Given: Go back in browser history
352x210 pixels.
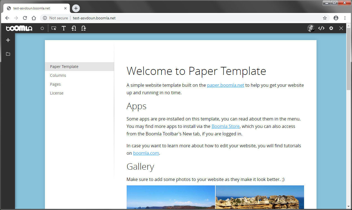Looking at the screenshot, I should tap(7, 18).
